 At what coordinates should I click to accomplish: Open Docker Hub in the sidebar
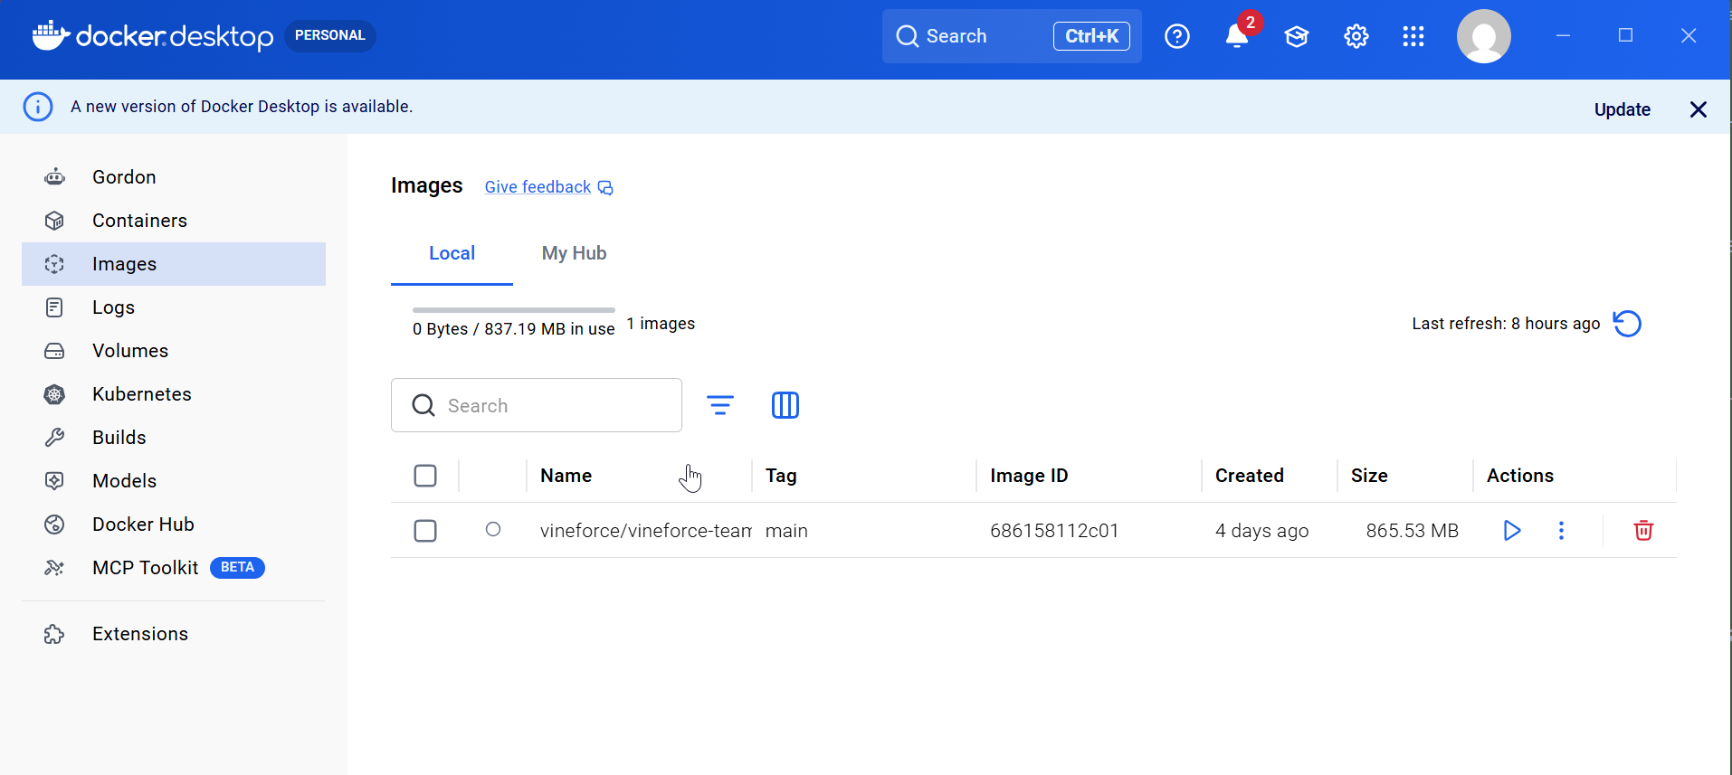pos(174,525)
